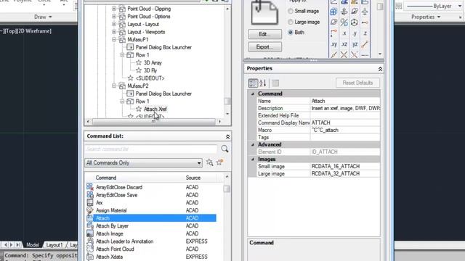Expand the Layout - Layout node
Viewport: 465px width, 261px height.
click(x=114, y=24)
